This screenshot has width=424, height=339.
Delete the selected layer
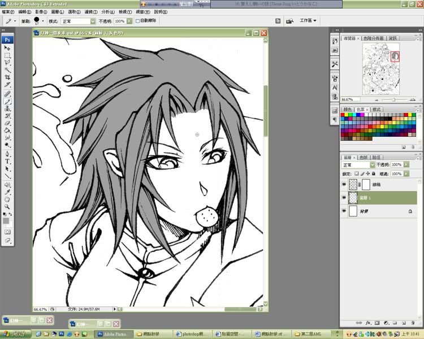point(413,323)
